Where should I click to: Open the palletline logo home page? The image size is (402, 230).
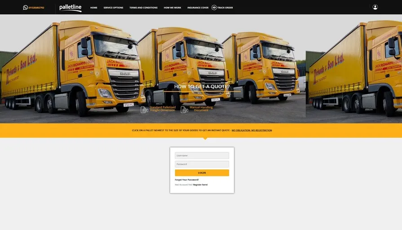coord(71,8)
